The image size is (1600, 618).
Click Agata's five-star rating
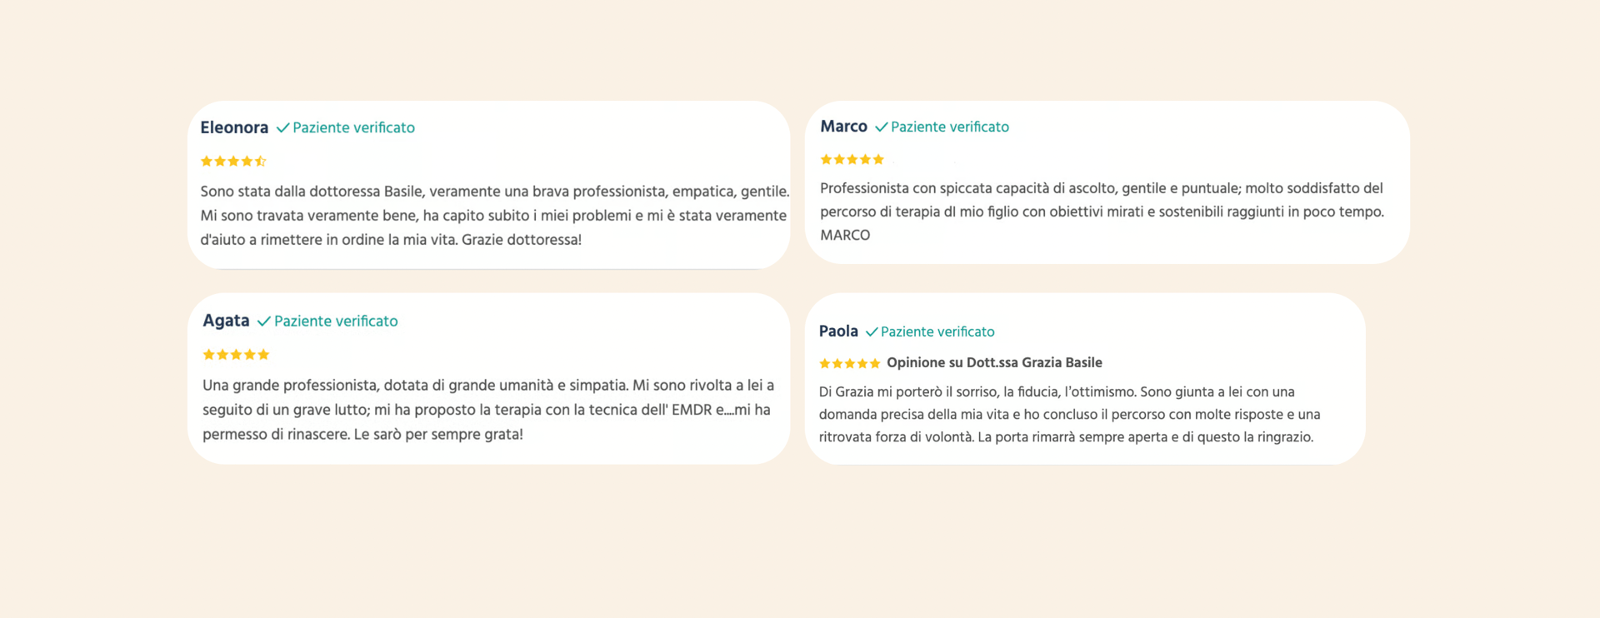236,355
